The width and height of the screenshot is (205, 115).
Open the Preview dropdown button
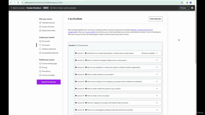[x=184, y=8]
